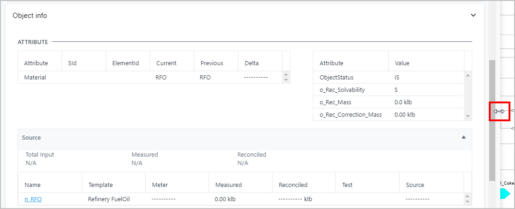Viewport: 515px width, 209px height.
Task: Select the Value column header
Action: pos(402,63)
